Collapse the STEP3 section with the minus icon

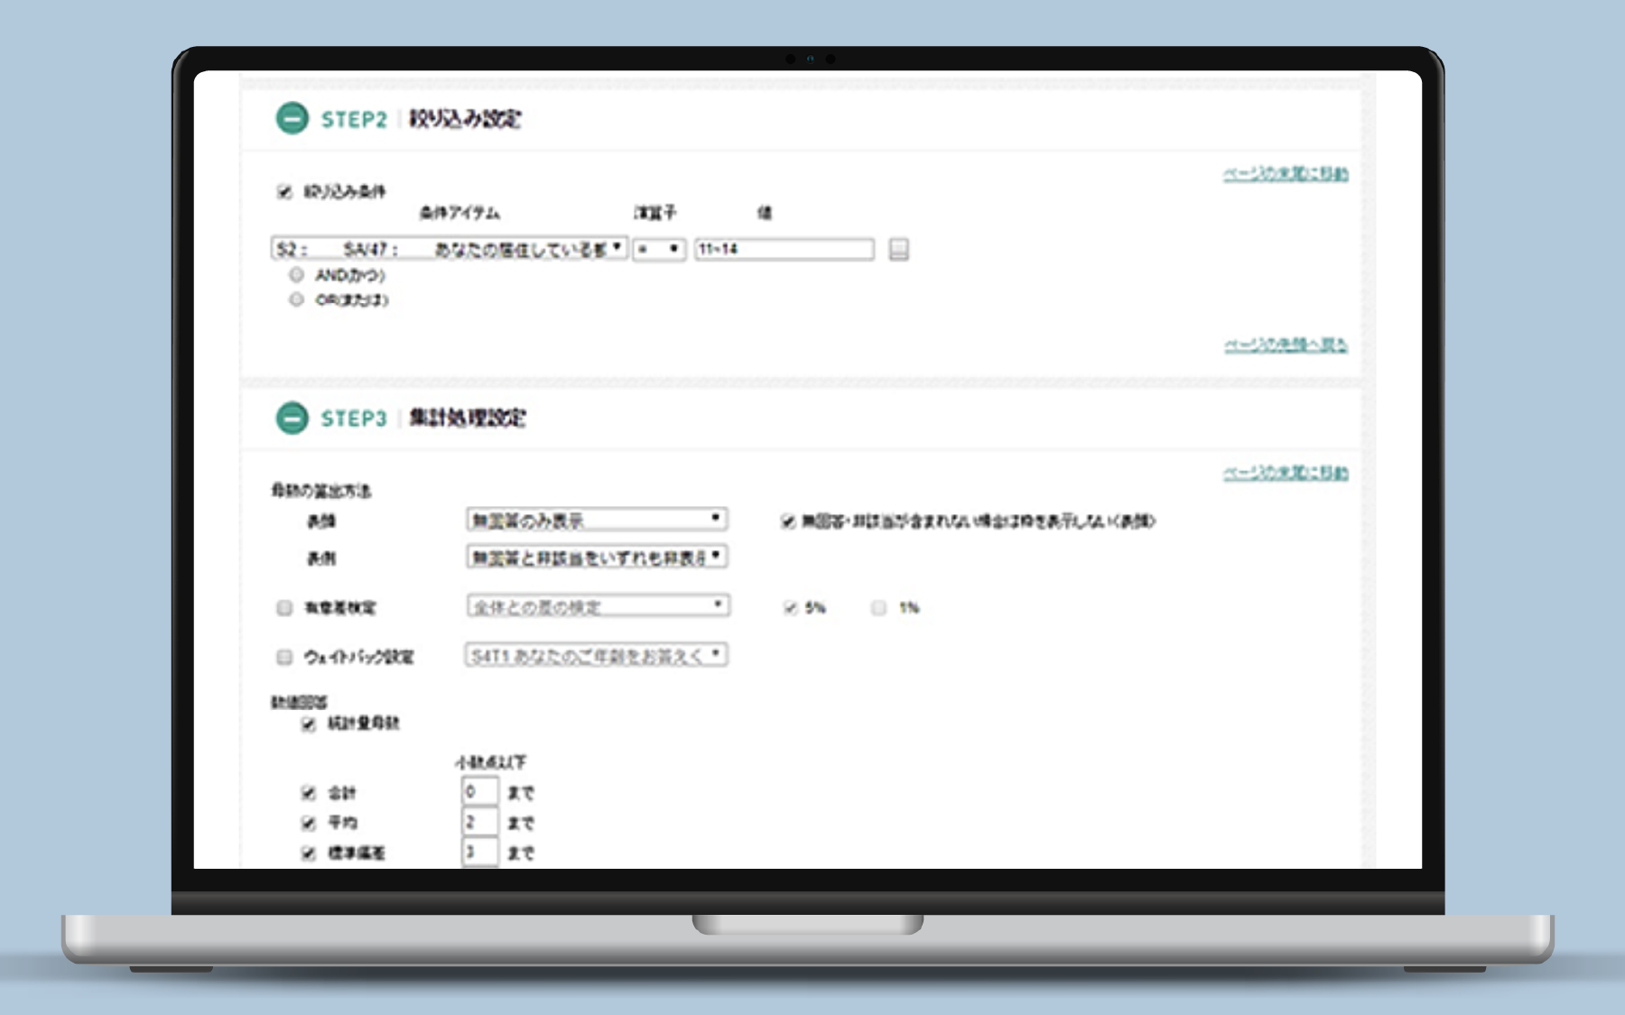click(292, 419)
